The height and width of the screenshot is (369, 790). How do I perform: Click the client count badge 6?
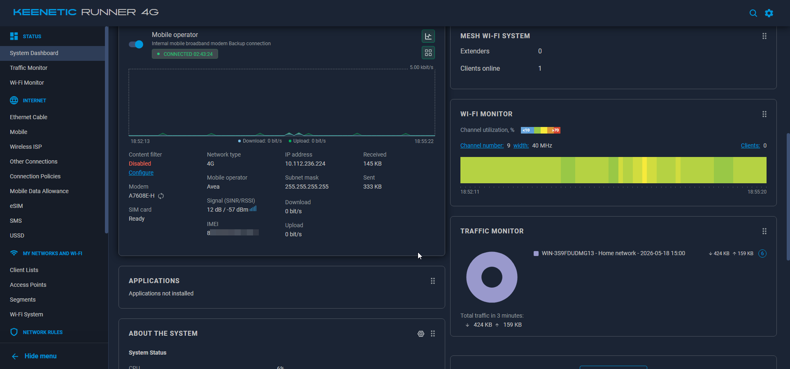coord(762,254)
